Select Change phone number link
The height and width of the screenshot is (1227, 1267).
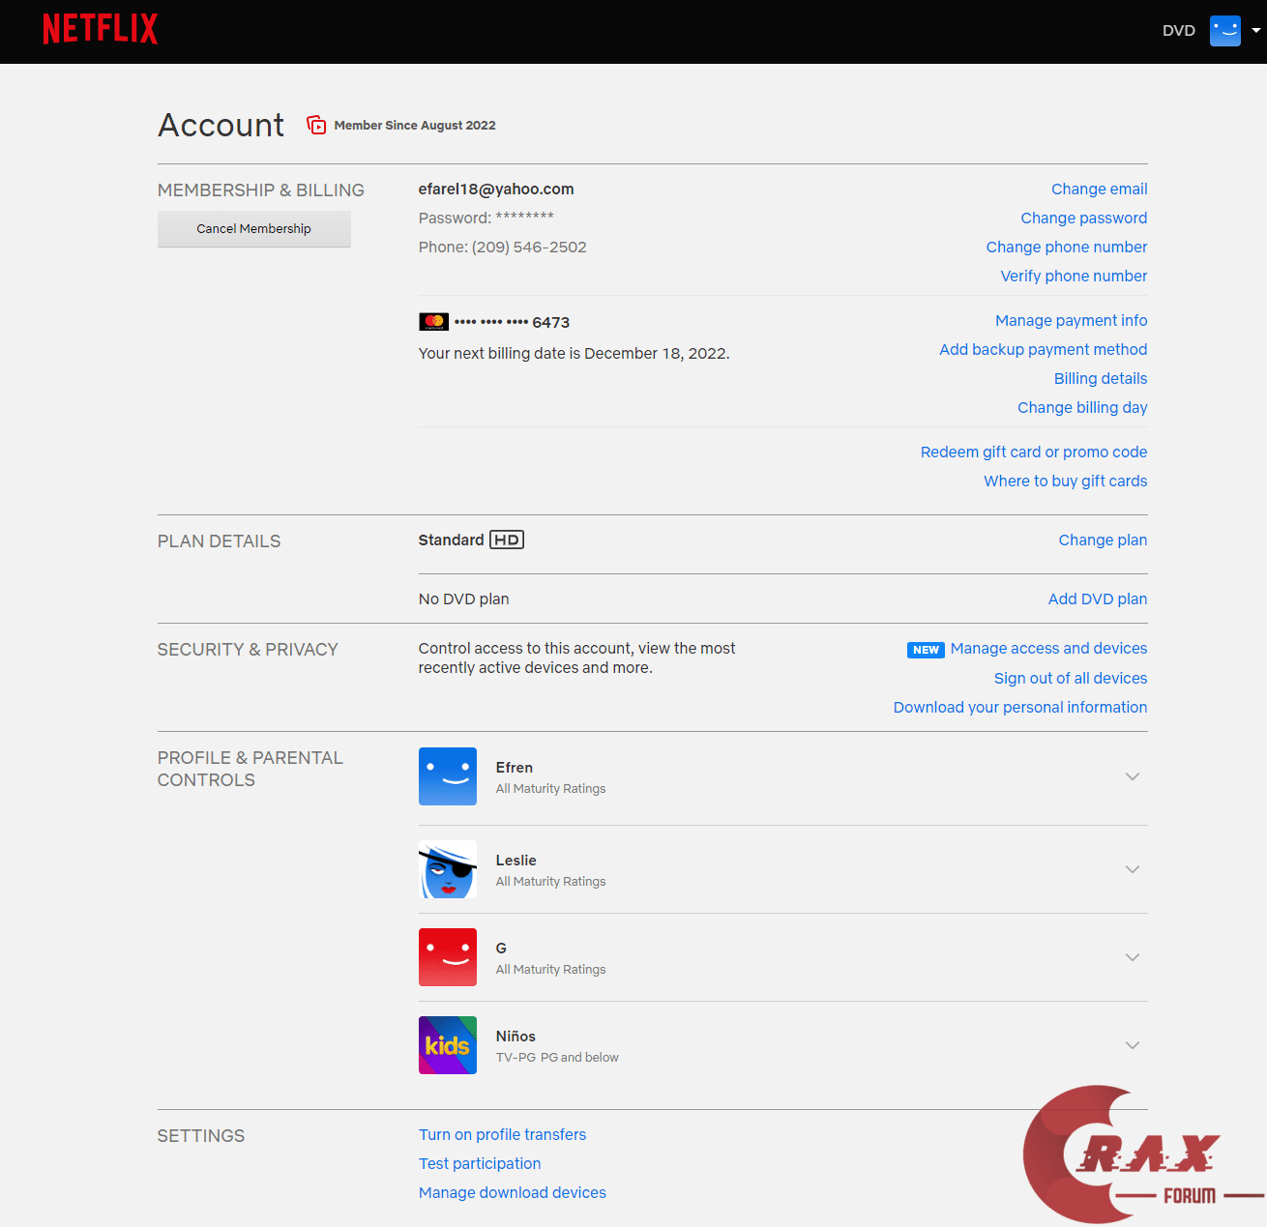(x=1067, y=248)
